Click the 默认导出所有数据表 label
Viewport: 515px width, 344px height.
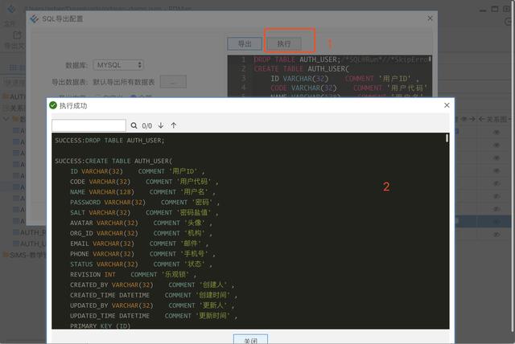124,82
